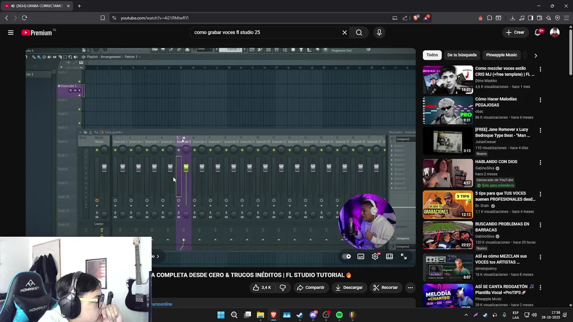Open ASÍ SE CANTA REGGAETÓN video title
Screen dimensions: 573x322
pyautogui.click(x=505, y=289)
